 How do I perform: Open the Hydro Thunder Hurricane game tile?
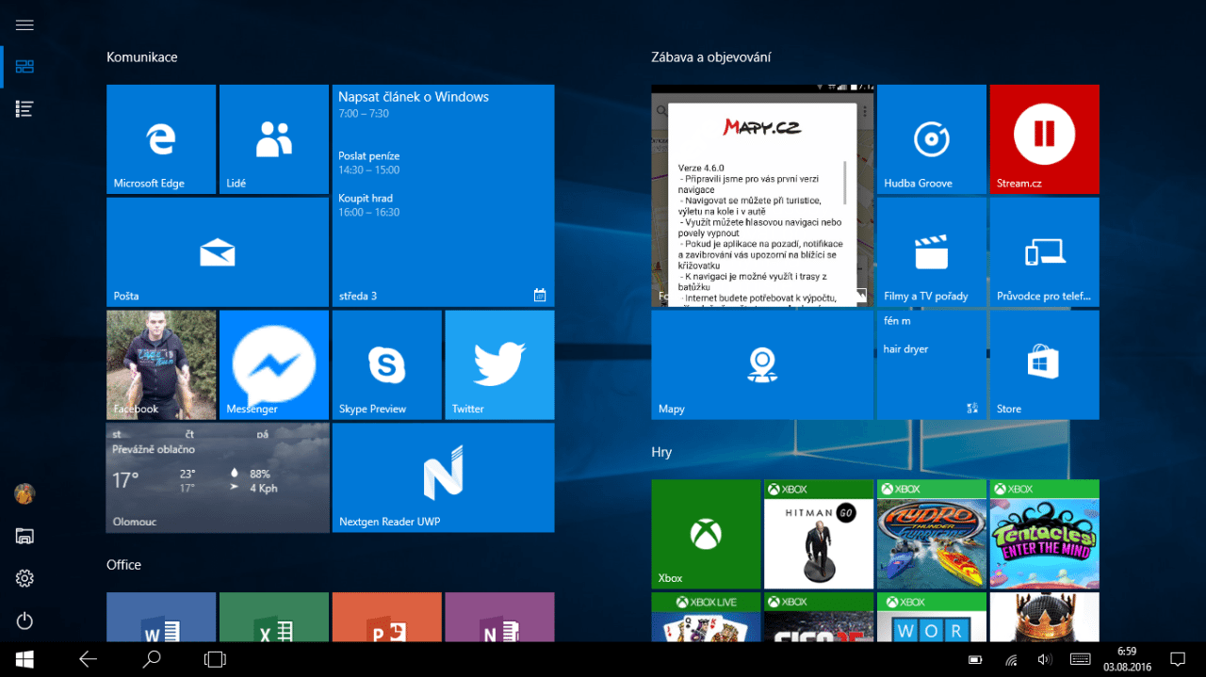932,535
